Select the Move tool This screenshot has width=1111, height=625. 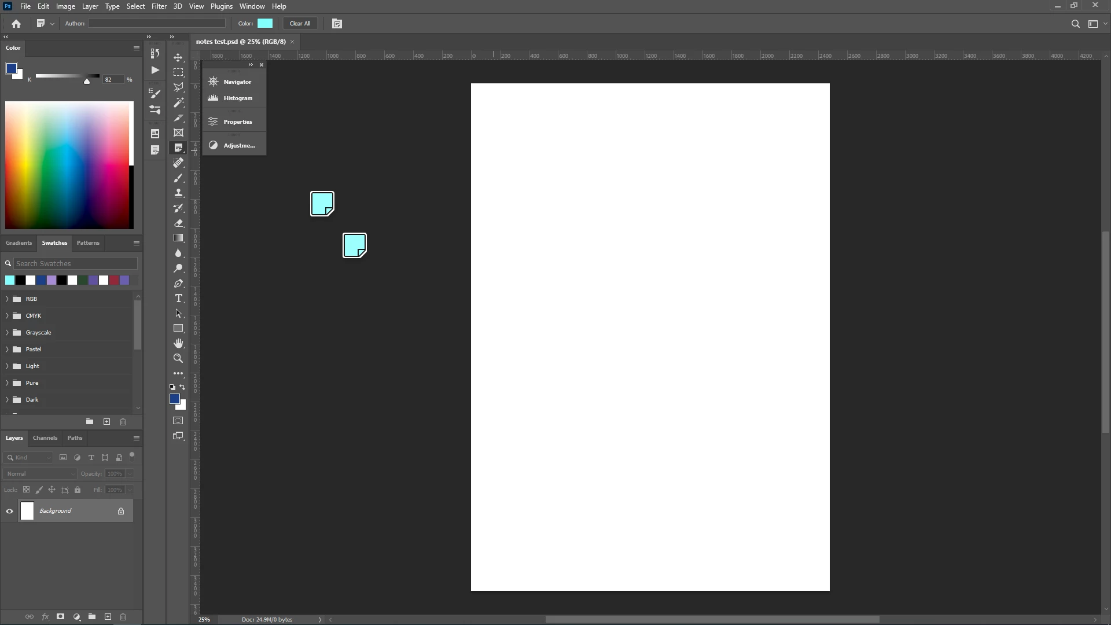click(178, 57)
